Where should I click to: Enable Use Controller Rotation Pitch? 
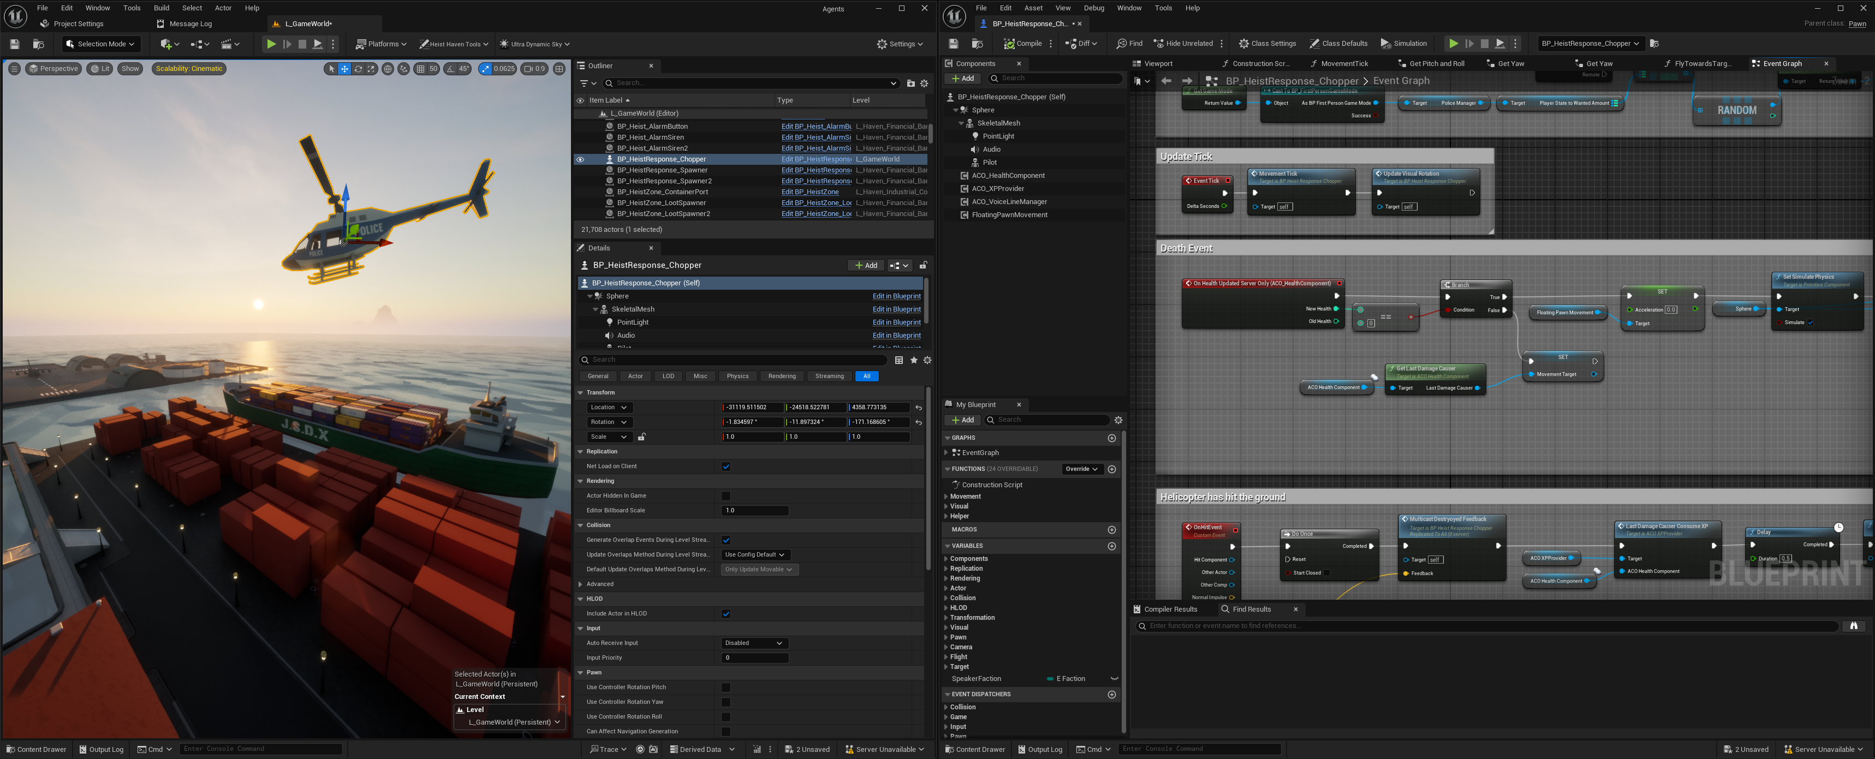point(725,688)
